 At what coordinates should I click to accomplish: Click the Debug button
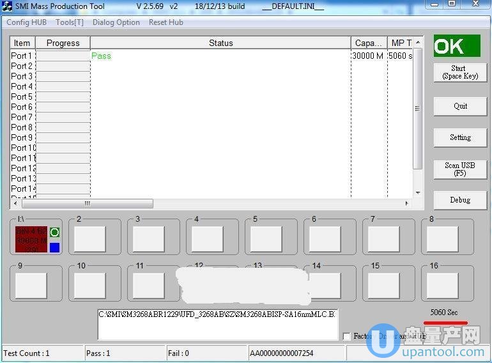click(x=459, y=200)
